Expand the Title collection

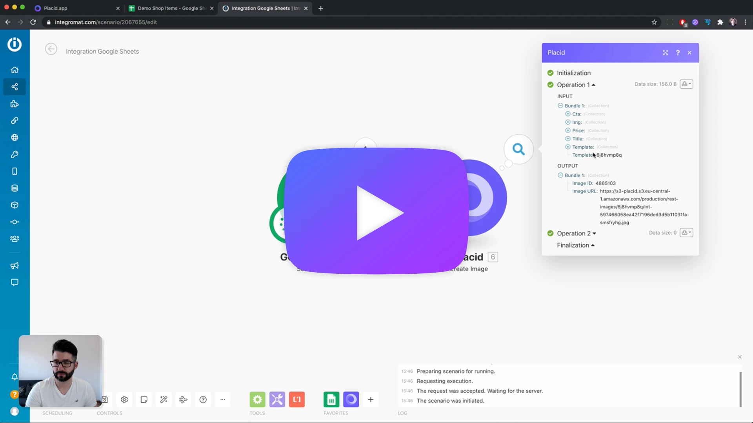pos(568,139)
